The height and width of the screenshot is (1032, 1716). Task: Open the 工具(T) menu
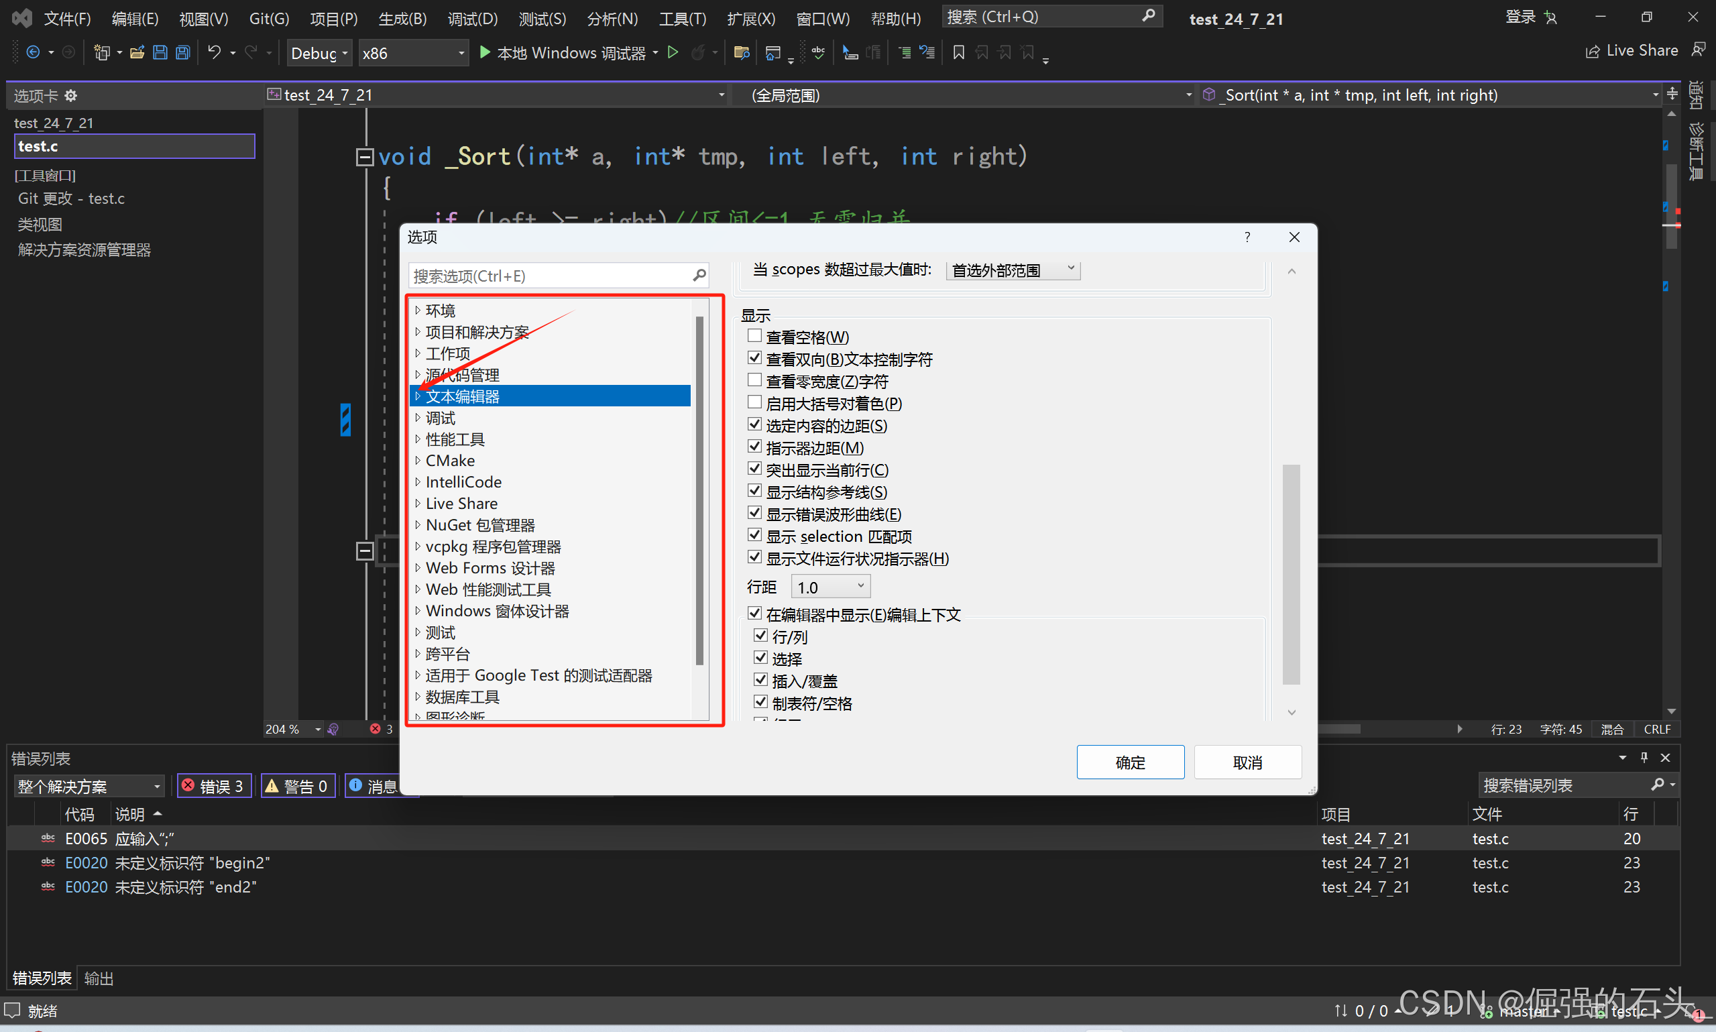pos(681,19)
